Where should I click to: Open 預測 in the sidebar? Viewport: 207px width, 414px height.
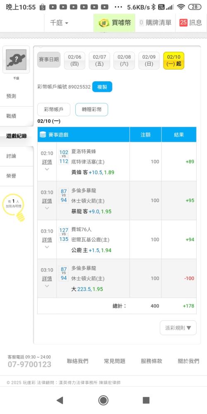point(11,96)
